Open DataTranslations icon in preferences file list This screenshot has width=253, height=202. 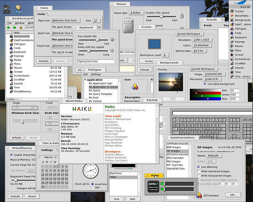click(x=11, y=40)
